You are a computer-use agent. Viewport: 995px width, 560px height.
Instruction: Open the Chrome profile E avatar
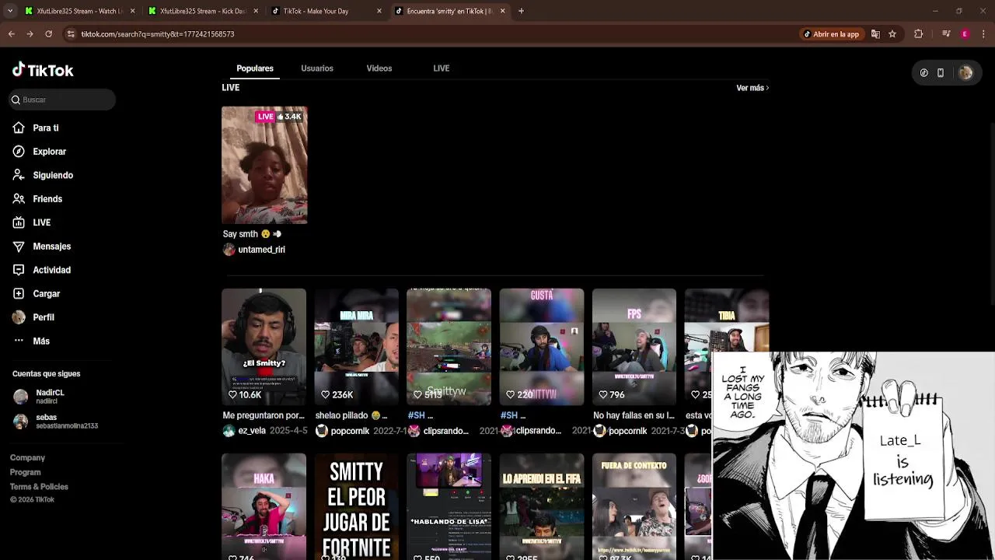click(x=965, y=34)
